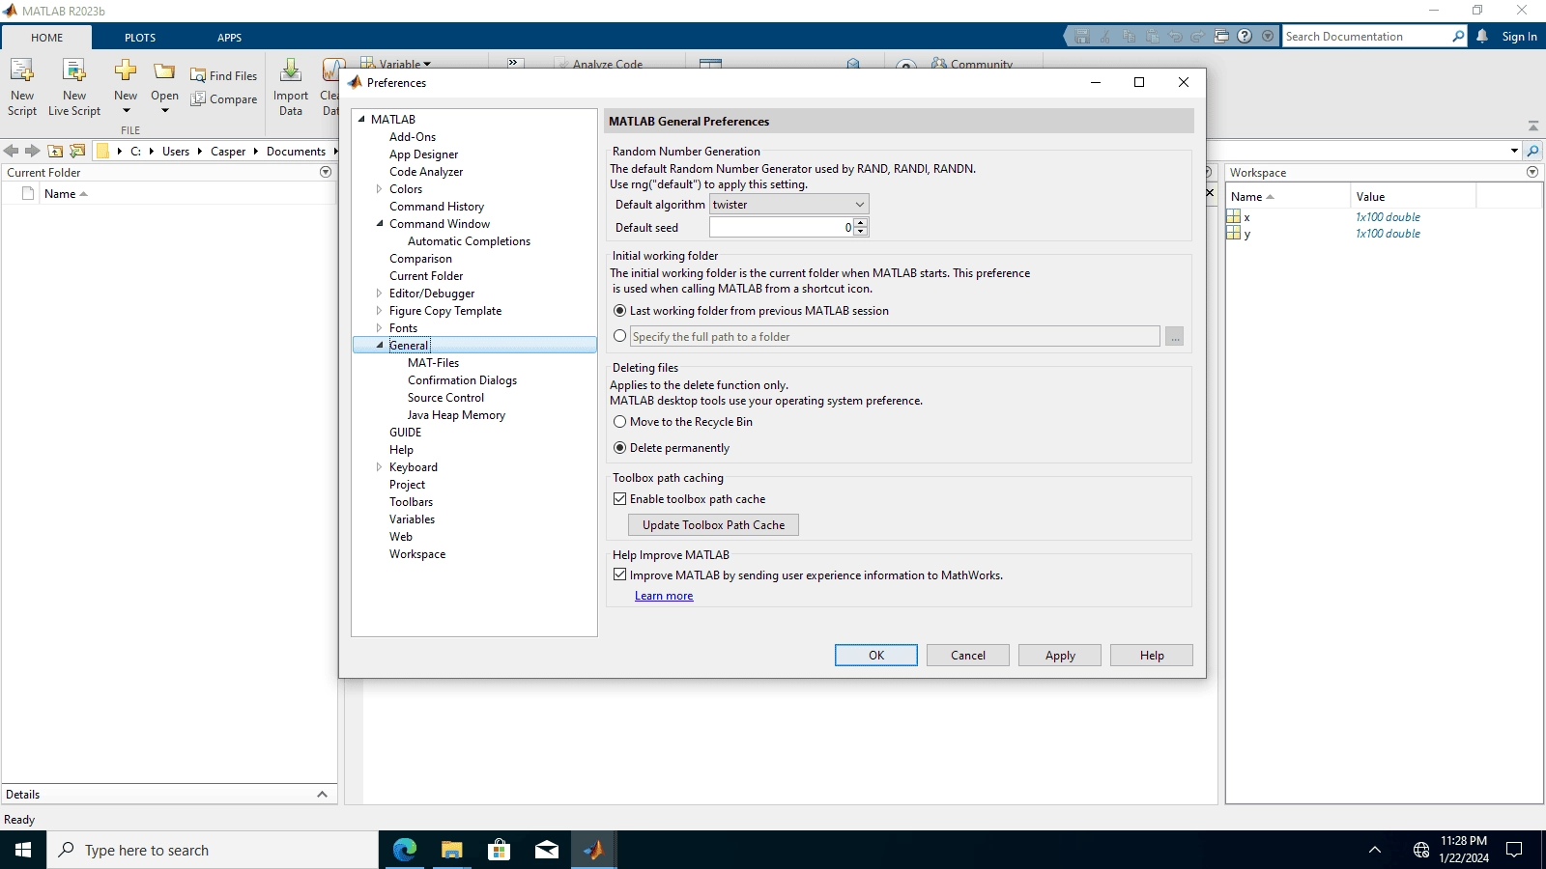The image size is (1546, 869).
Task: Collapse the Command Window tree node
Action: [x=379, y=224]
